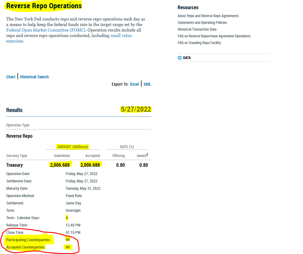The height and width of the screenshot is (254, 303).
Task: Expand the DATA section plus icon
Action: tap(180, 58)
